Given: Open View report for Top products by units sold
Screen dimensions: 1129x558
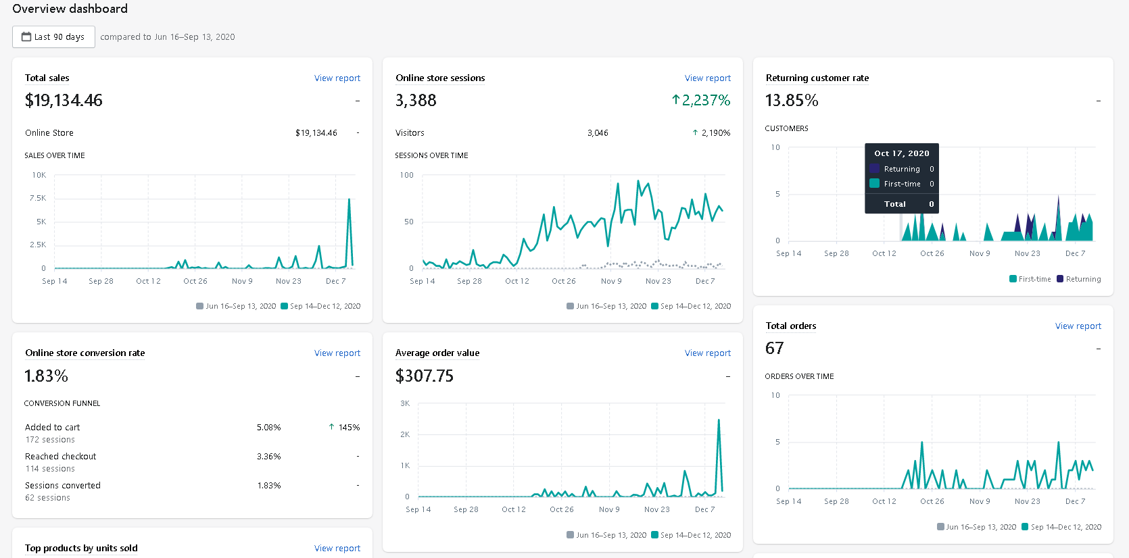Looking at the screenshot, I should coord(337,549).
